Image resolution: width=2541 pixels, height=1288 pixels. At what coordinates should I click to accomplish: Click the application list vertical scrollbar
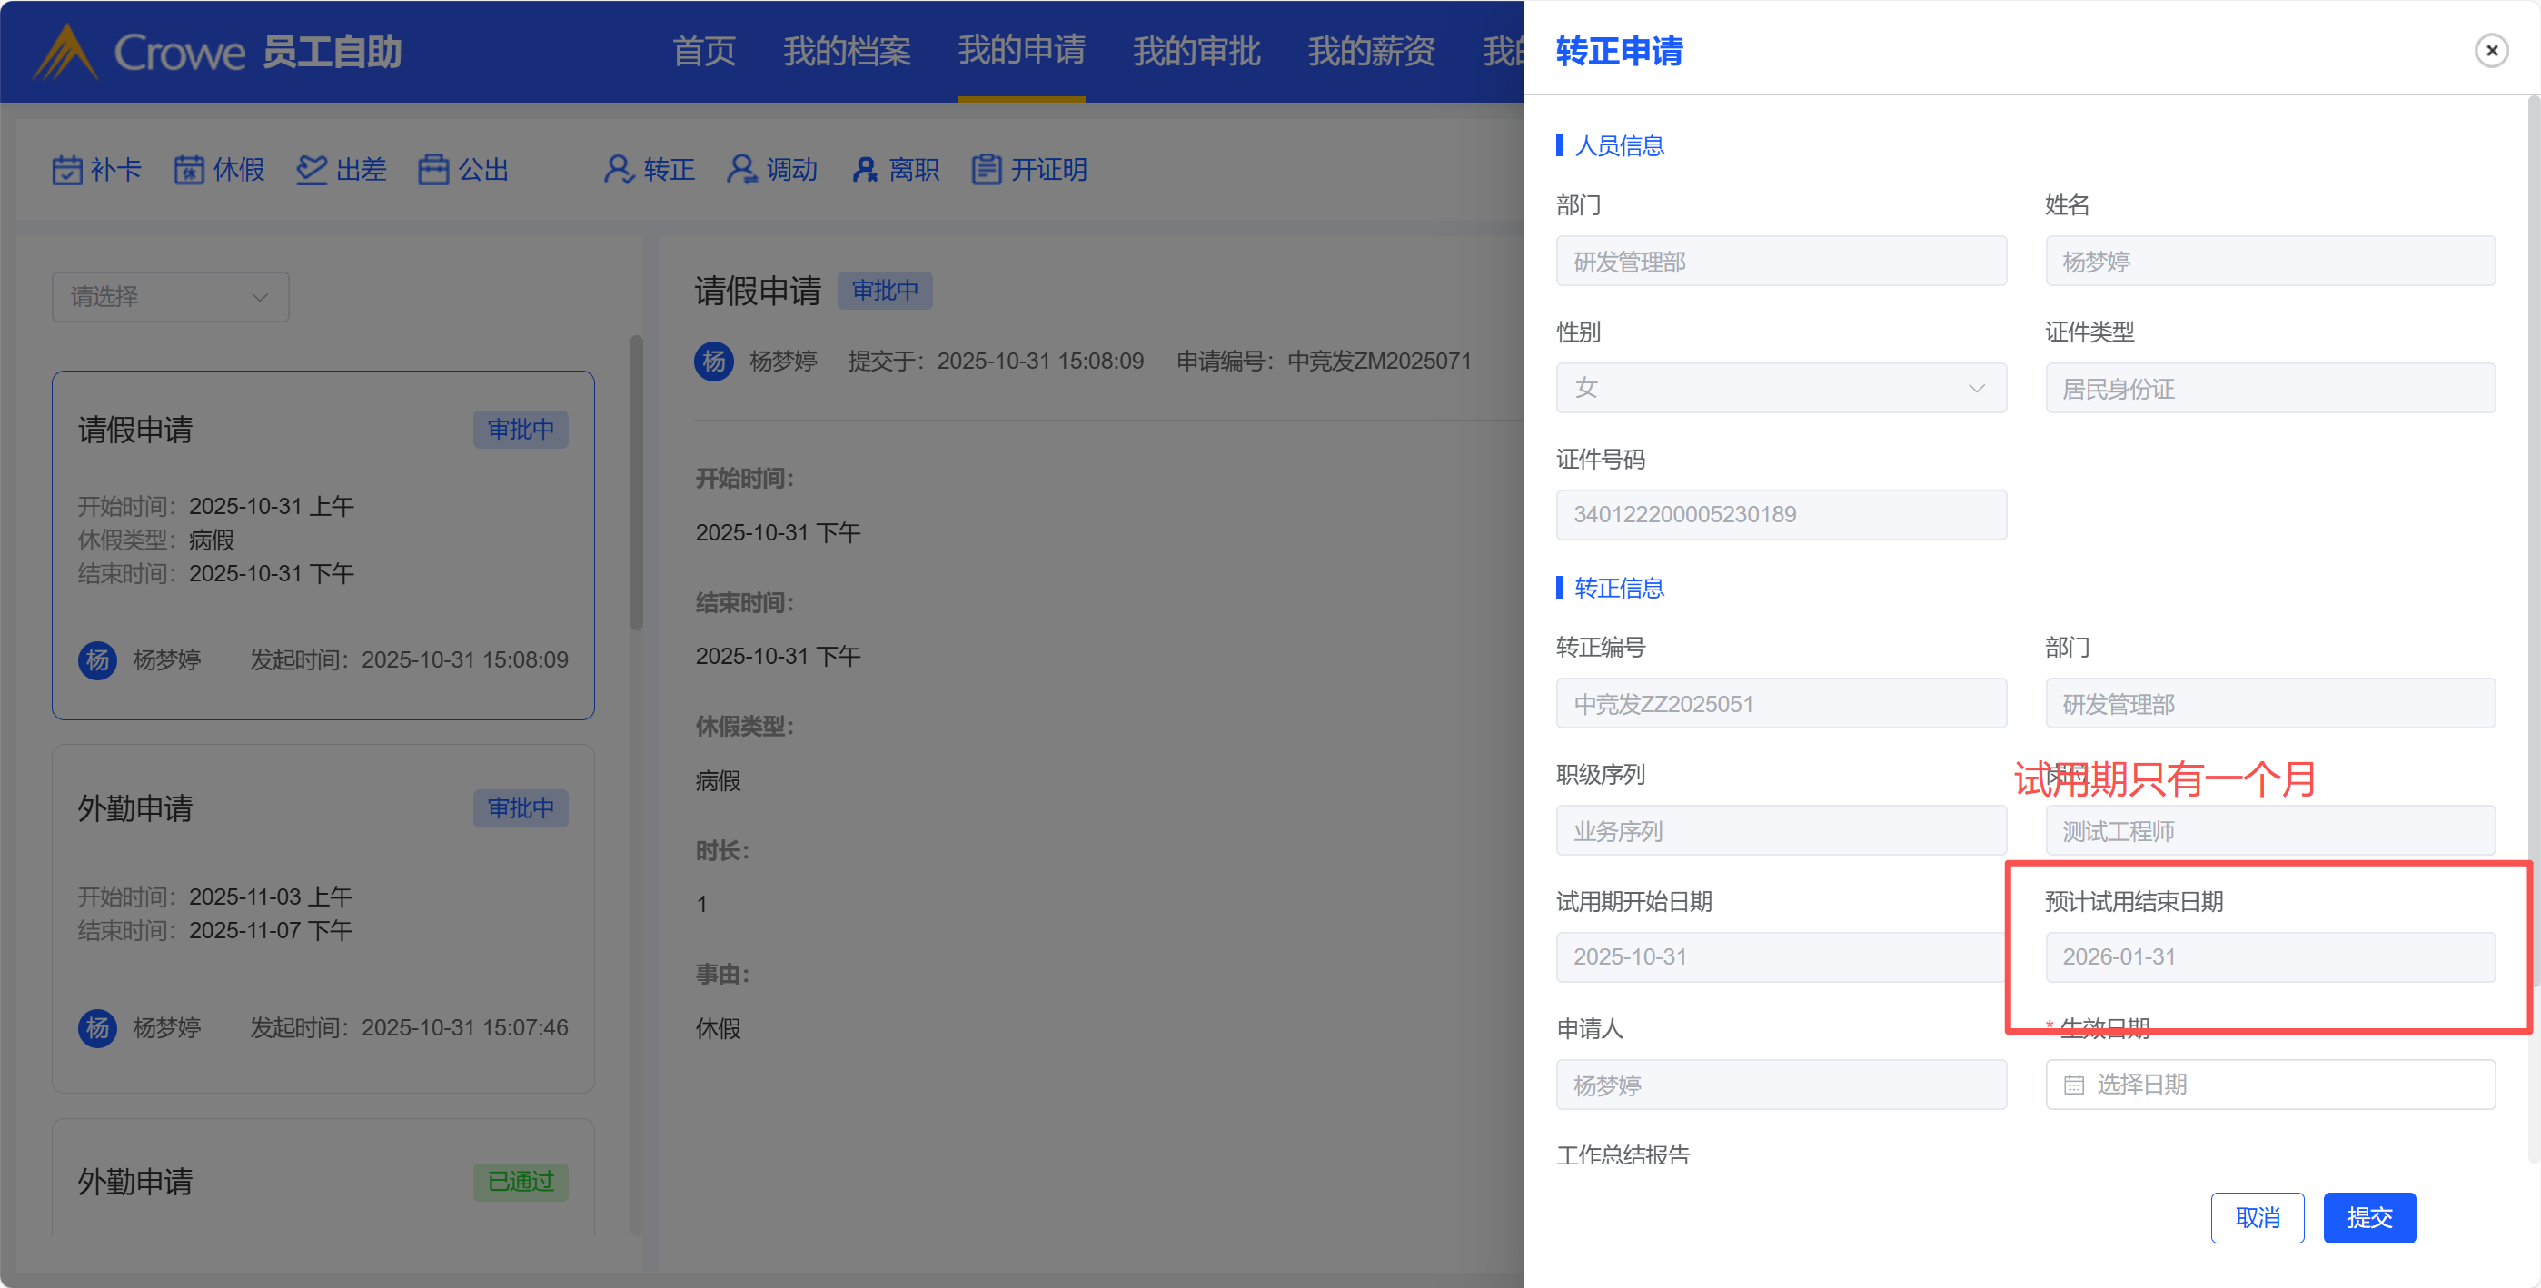pos(636,483)
